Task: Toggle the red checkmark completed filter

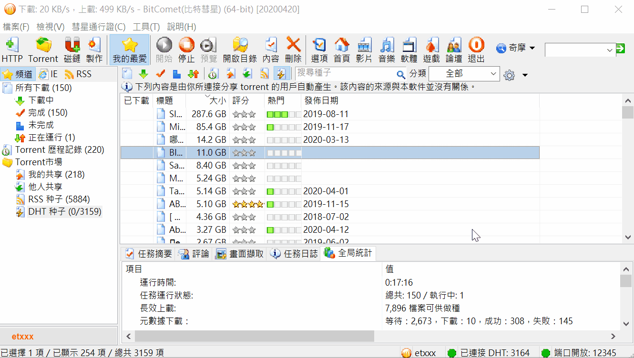Action: pos(160,74)
